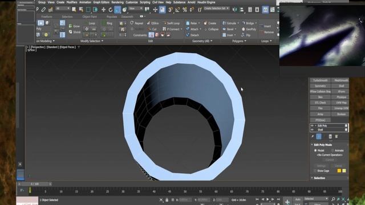Screen dimensions: 365x205
Task: Click the Collapse tool in Geometry panel
Action: pos(212,29)
